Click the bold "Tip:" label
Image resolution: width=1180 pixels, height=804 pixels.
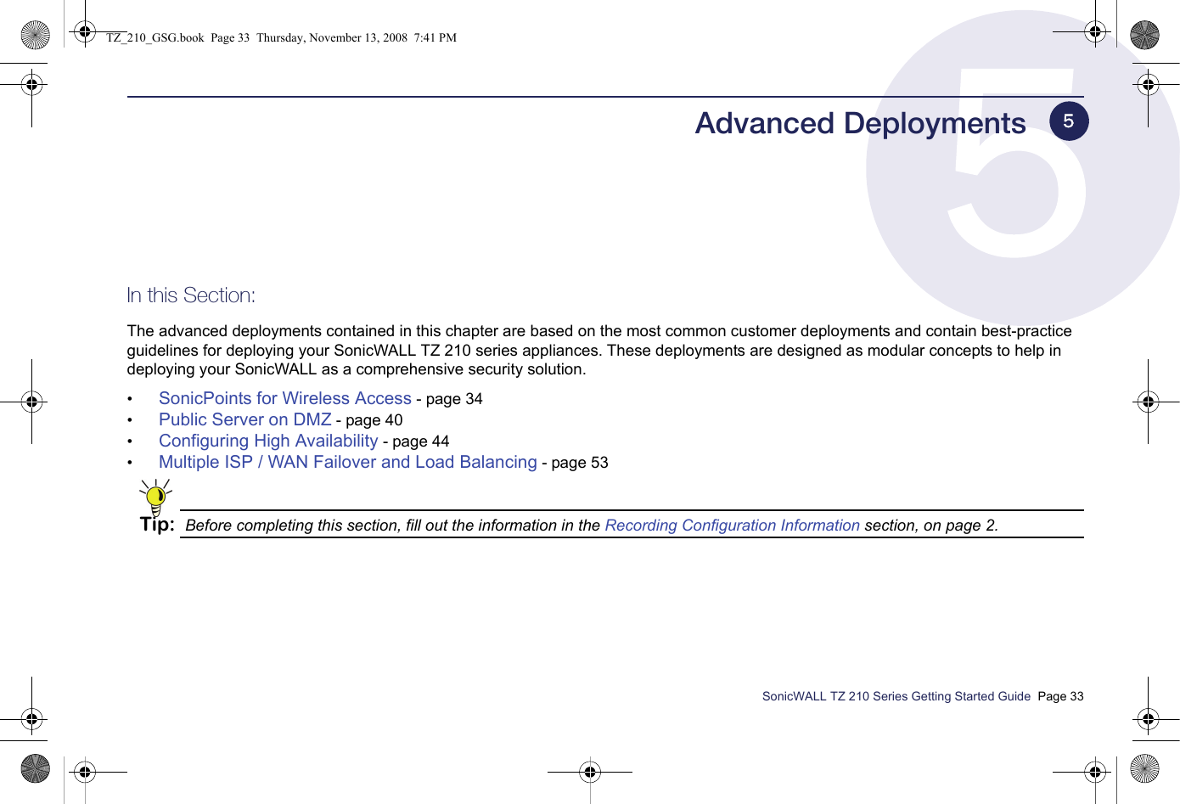pyautogui.click(x=157, y=524)
